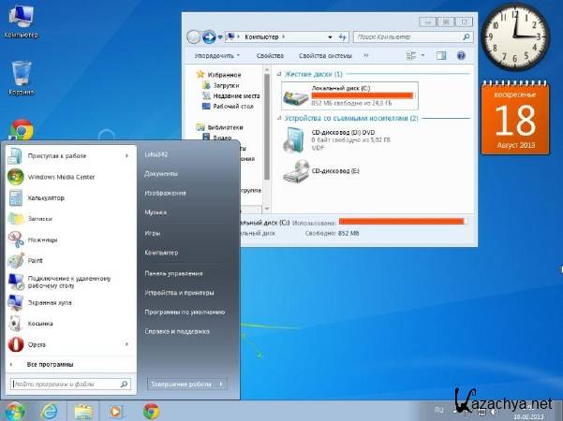Open Устройства и принтеры in the Start menu
This screenshot has width=563, height=421.
point(179,293)
